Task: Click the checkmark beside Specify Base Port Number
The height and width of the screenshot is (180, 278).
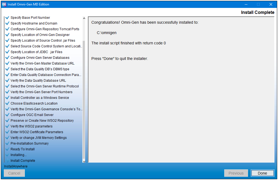Action: [x=7, y=17]
